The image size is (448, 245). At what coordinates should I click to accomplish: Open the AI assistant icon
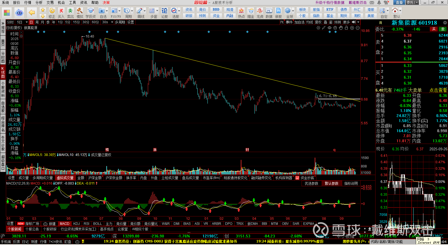(19, 13)
